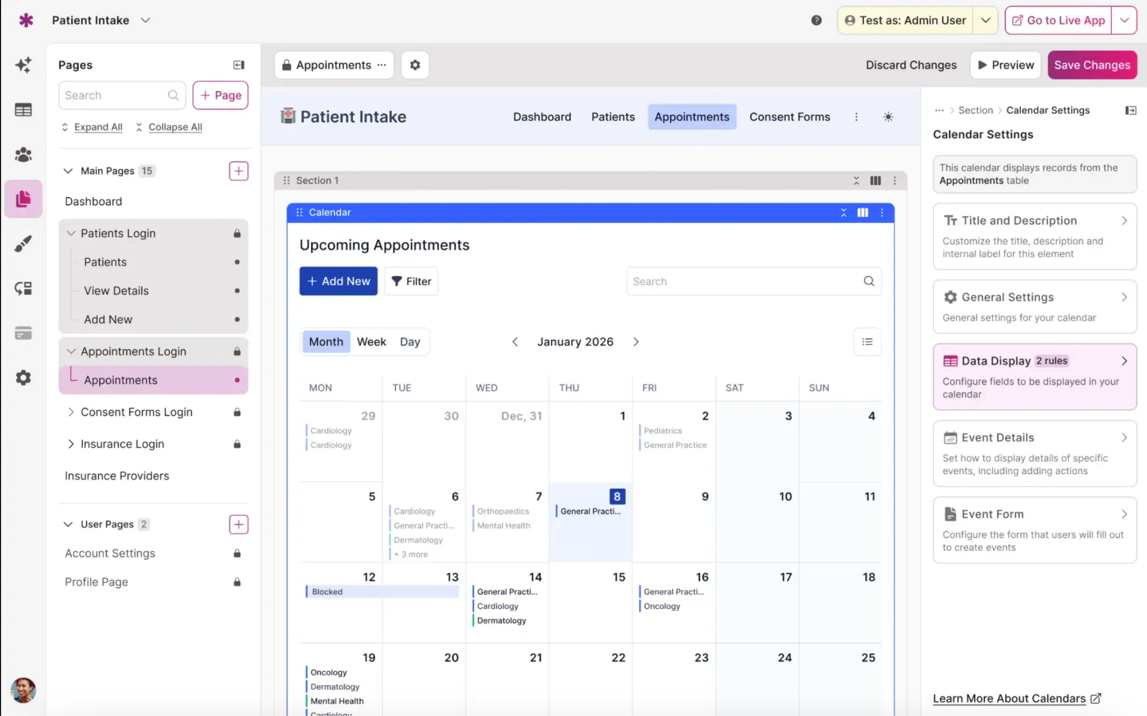Switch calendar to list view icon
Viewport: 1147px width, 716px height.
tap(868, 341)
